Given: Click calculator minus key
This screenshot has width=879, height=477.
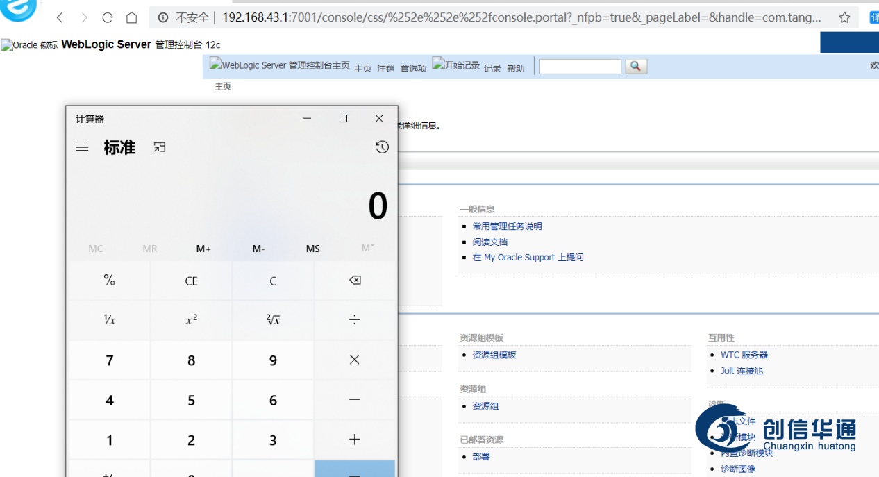Looking at the screenshot, I should pos(355,400).
